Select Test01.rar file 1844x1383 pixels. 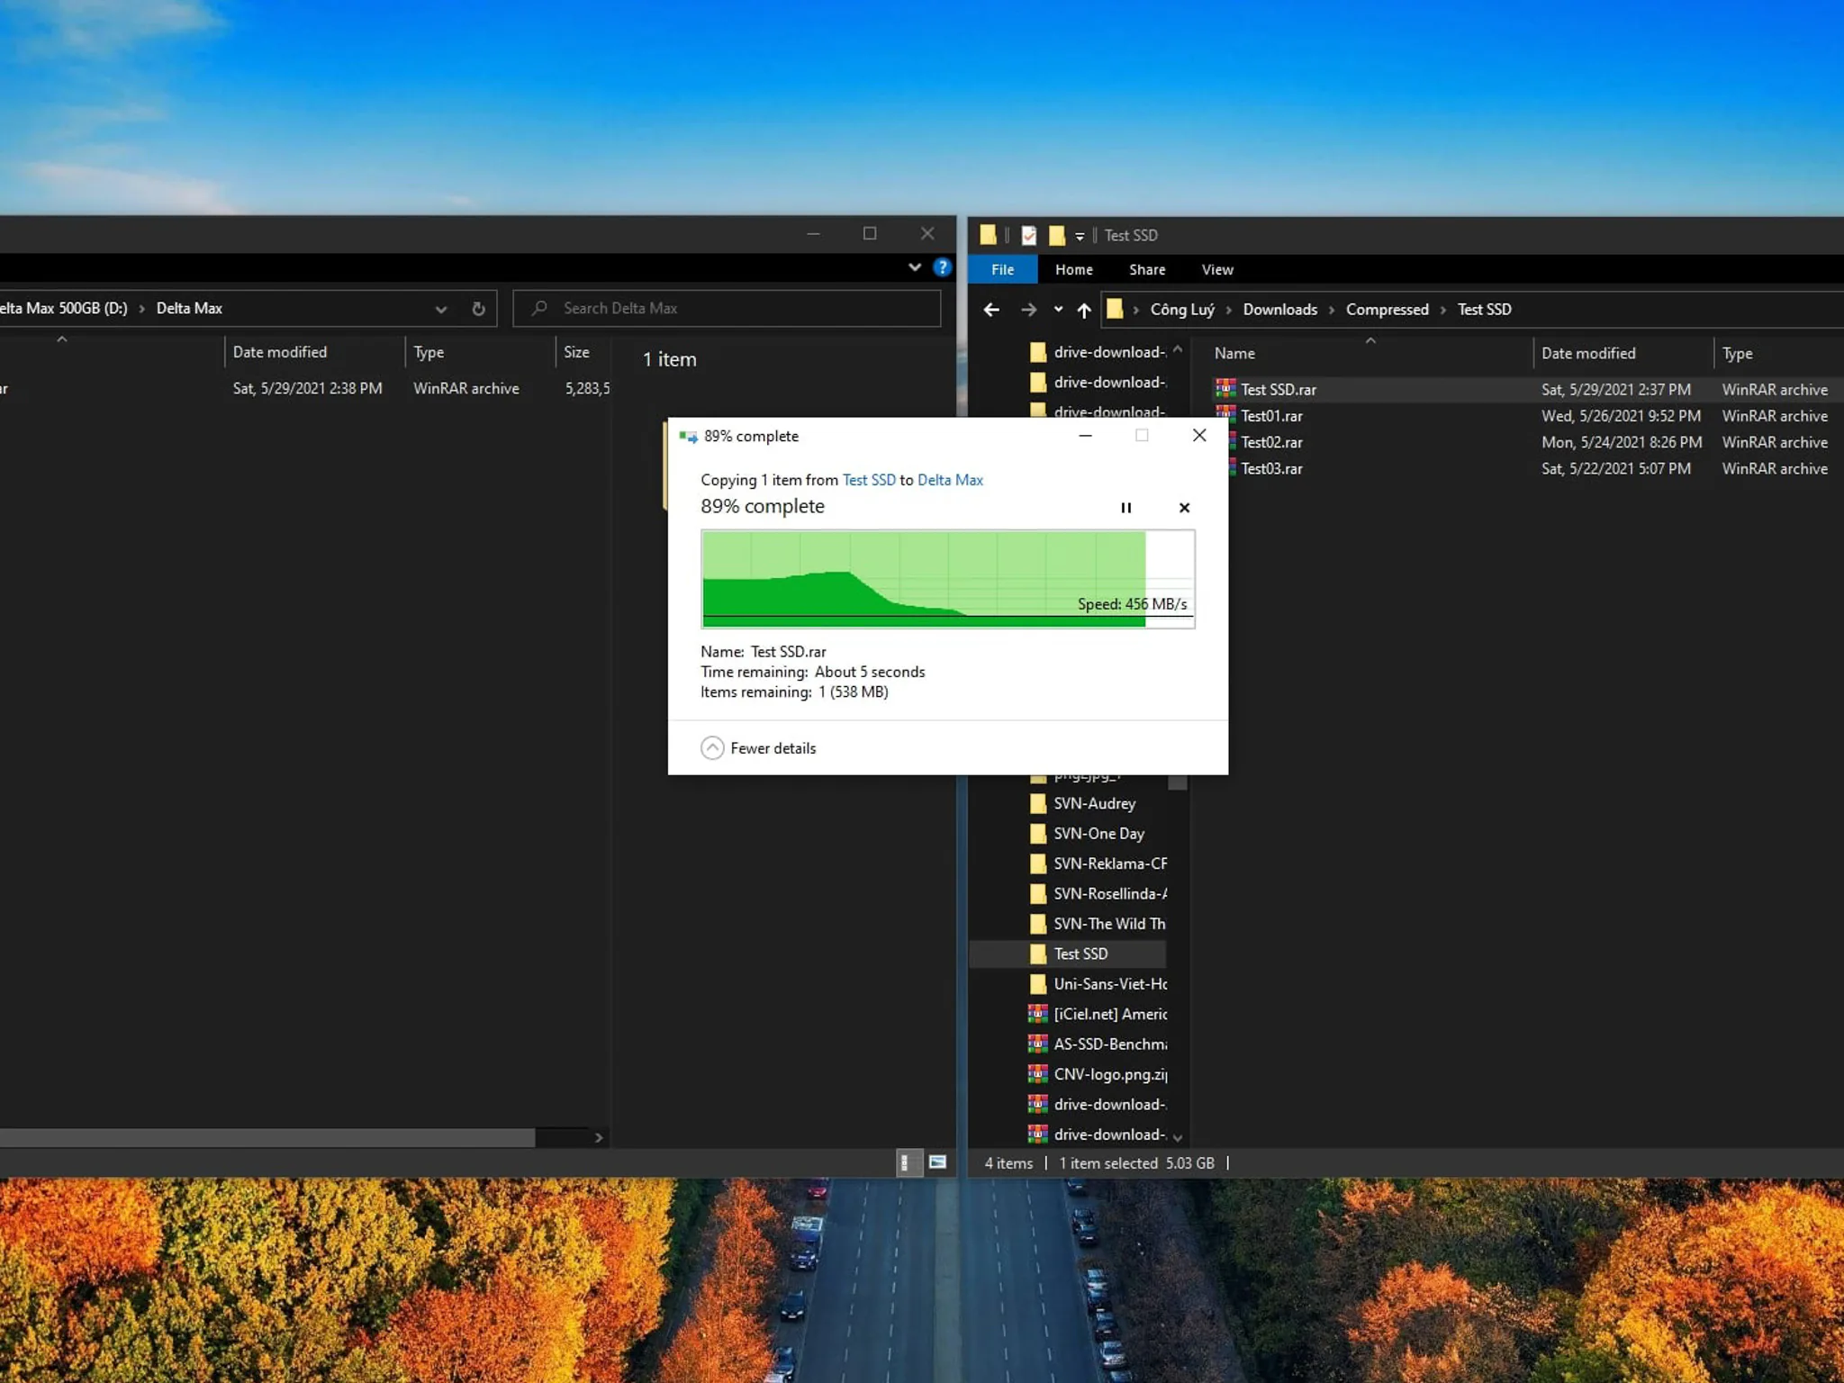click(1271, 416)
